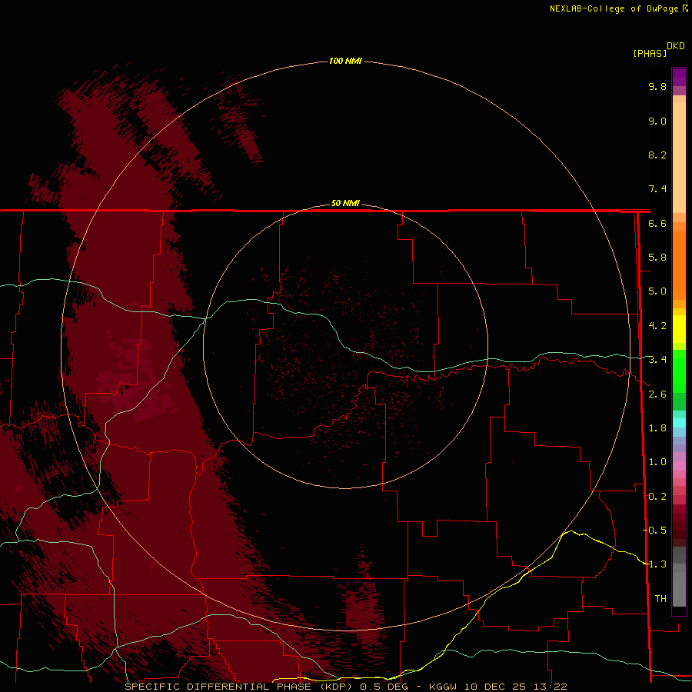Click the [PHAS] legend unit label

(650, 53)
